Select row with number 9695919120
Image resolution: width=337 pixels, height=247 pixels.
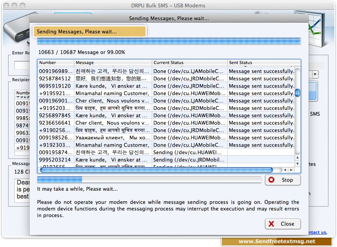click(166, 86)
